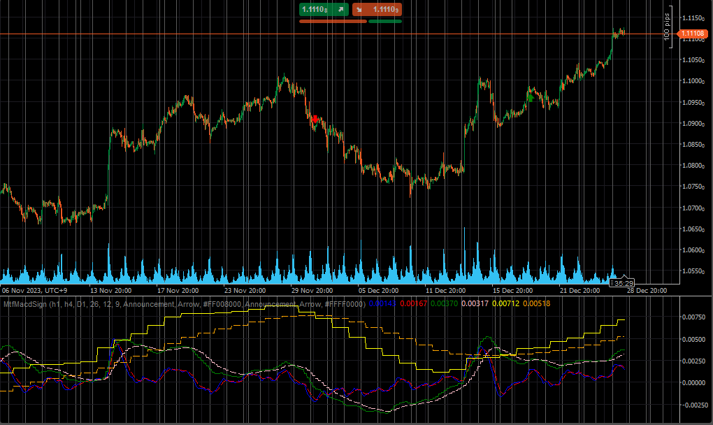Click the 1.08500 price axis label
The width and height of the screenshot is (713, 425).
pos(693,145)
